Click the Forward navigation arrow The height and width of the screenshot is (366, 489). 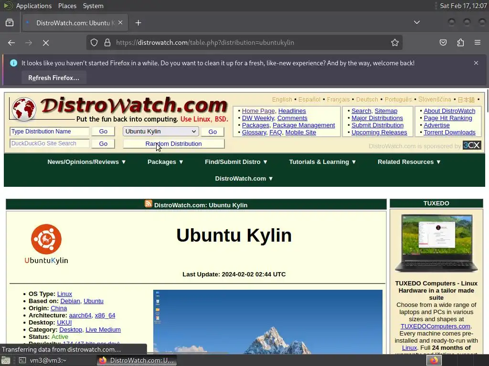coord(29,42)
